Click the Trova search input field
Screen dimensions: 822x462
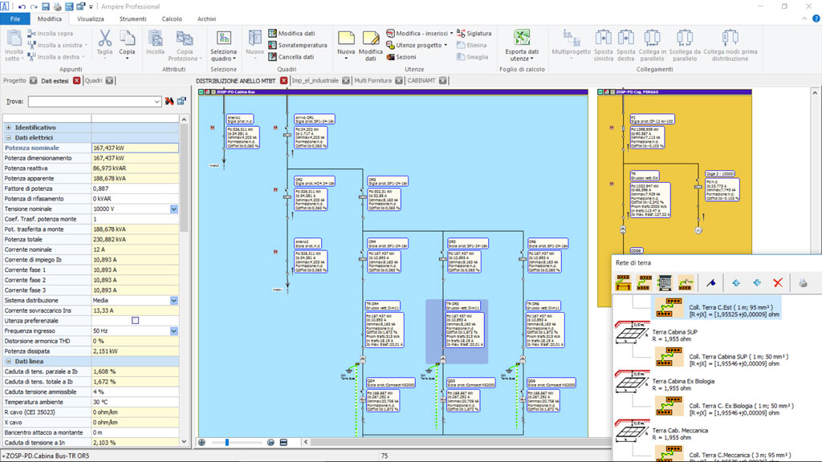pyautogui.click(x=93, y=102)
